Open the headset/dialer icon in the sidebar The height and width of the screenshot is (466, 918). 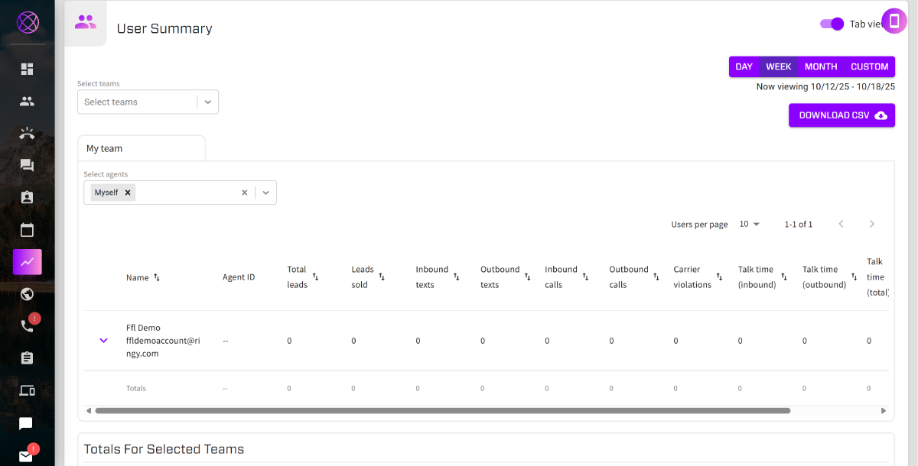tap(27, 133)
